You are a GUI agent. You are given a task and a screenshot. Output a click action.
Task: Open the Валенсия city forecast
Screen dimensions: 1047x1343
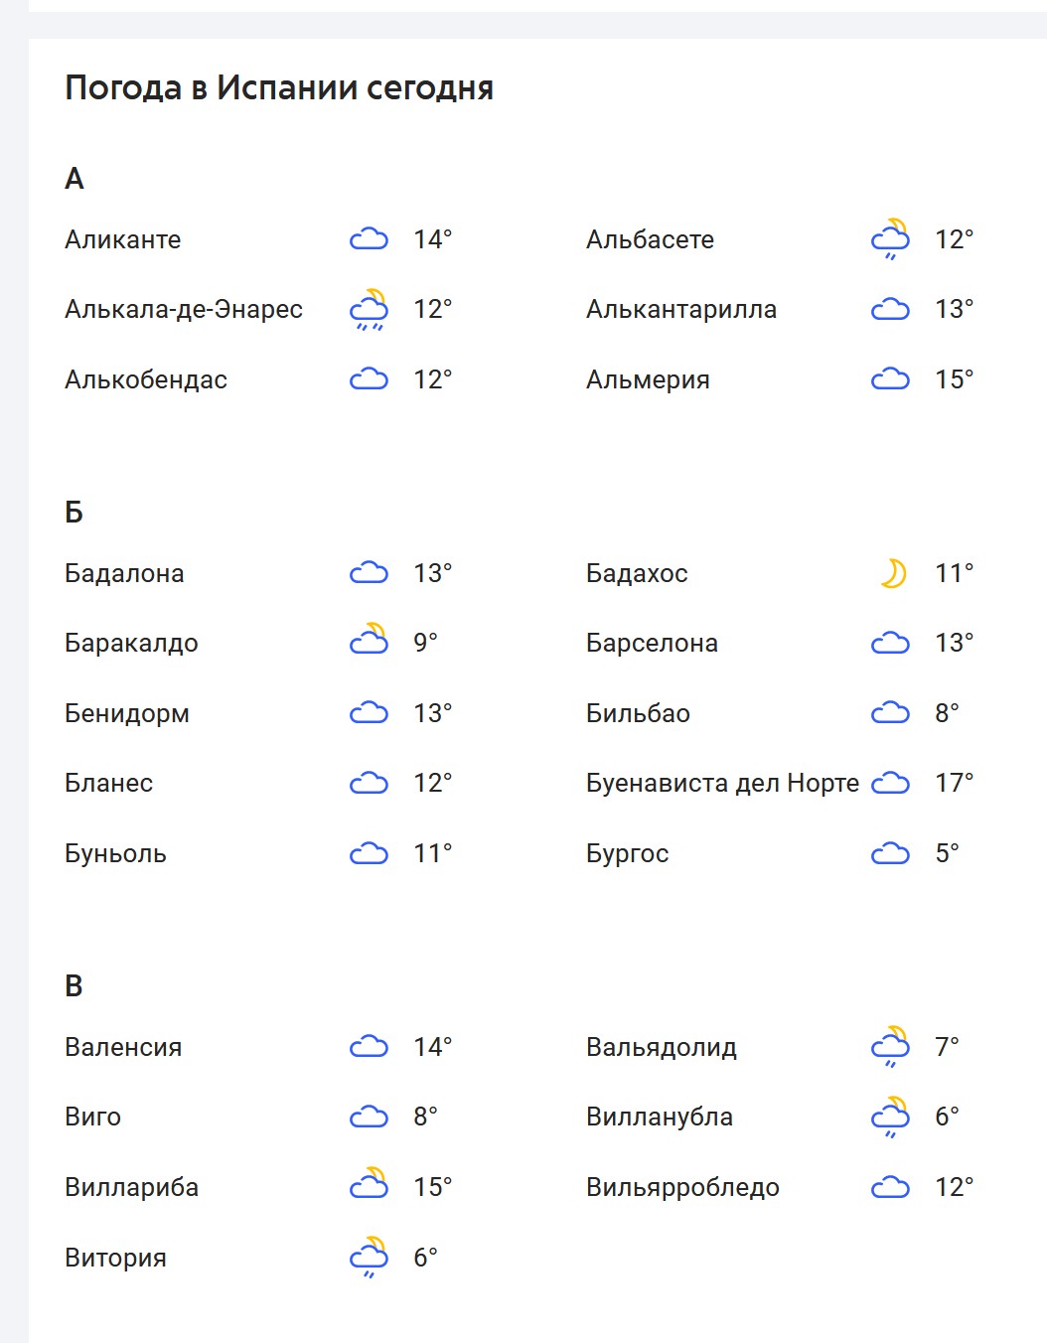[x=123, y=1048]
